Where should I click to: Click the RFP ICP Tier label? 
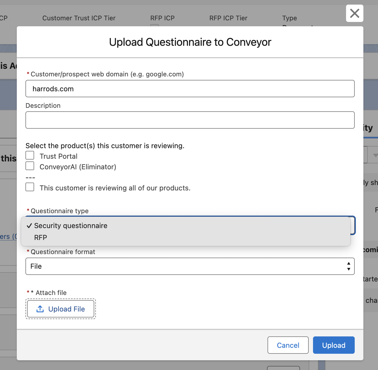coord(228,18)
